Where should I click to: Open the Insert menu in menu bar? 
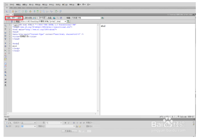pyautogui.click(x=31, y=5)
